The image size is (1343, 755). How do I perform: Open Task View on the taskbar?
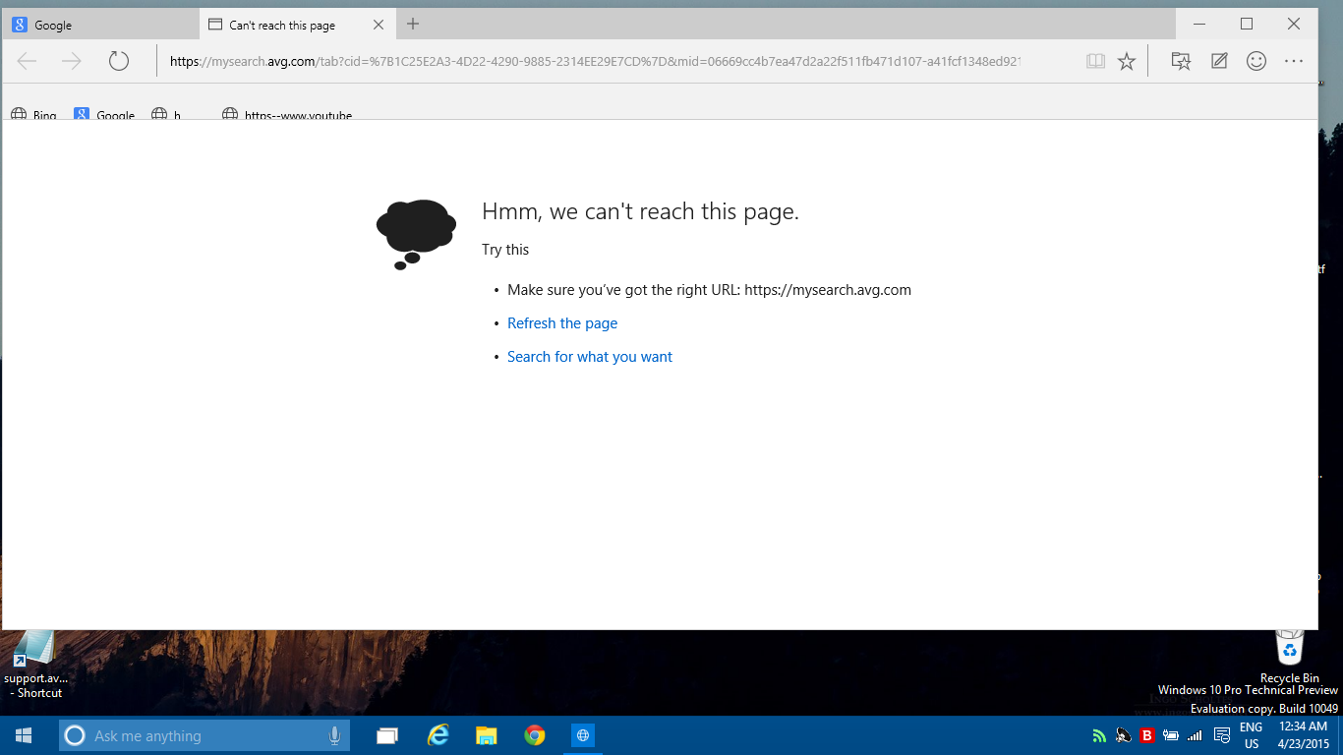[x=387, y=735]
